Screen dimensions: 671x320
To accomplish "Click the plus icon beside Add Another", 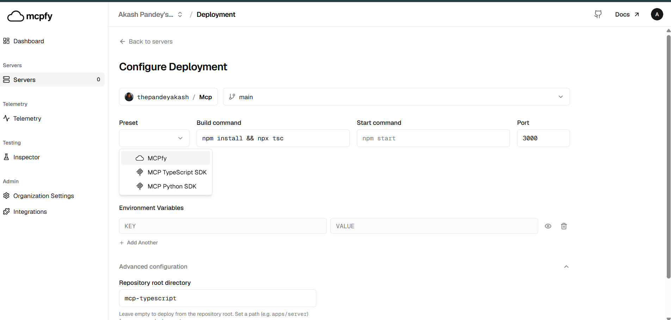I will coord(122,243).
